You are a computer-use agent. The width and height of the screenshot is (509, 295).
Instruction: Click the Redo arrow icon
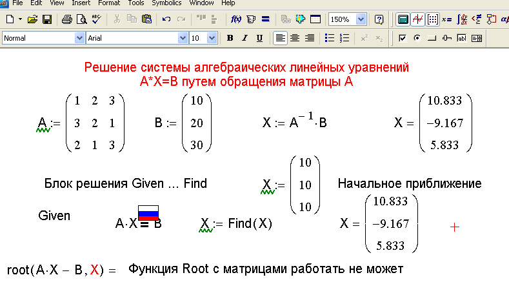coord(181,19)
